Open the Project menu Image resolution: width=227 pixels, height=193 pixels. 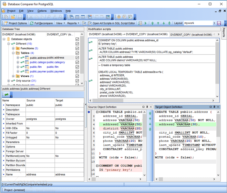11,11
